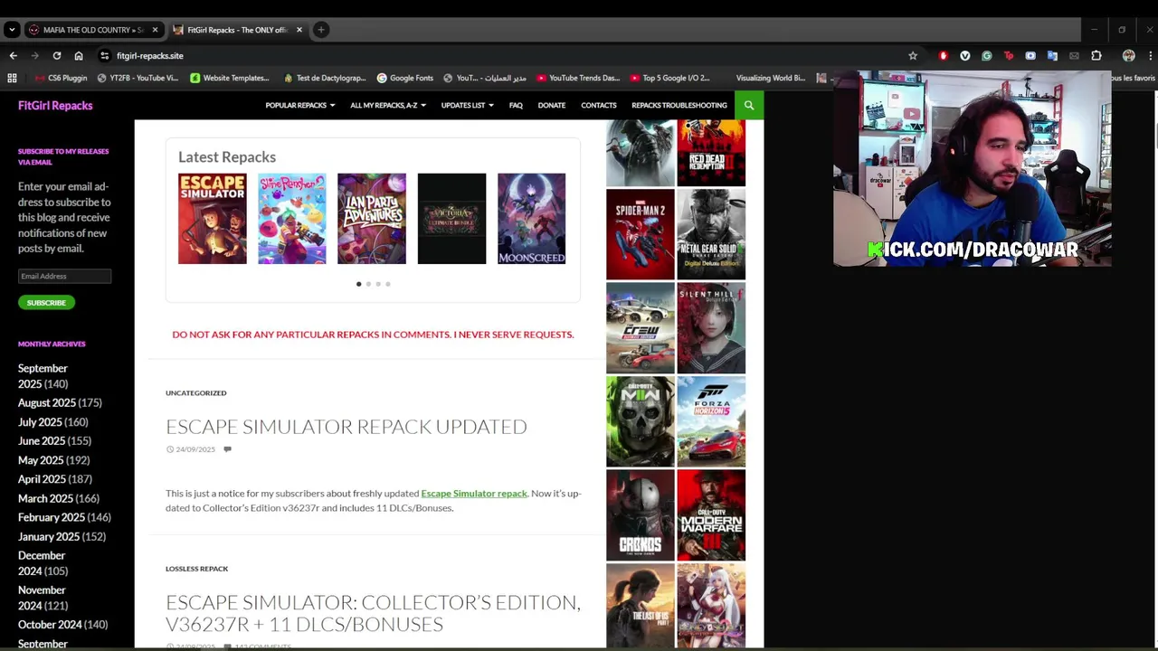This screenshot has height=651, width=1158.
Task: Open the white V extension icon
Action: 965,56
